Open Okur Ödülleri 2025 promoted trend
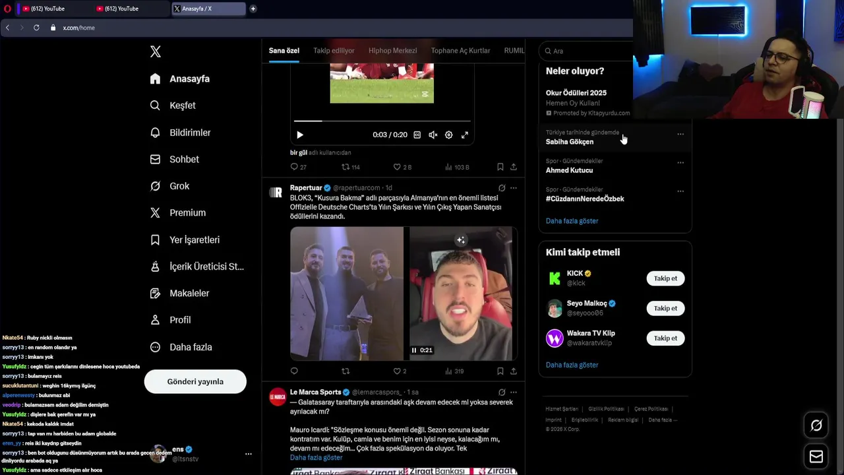 (x=576, y=93)
